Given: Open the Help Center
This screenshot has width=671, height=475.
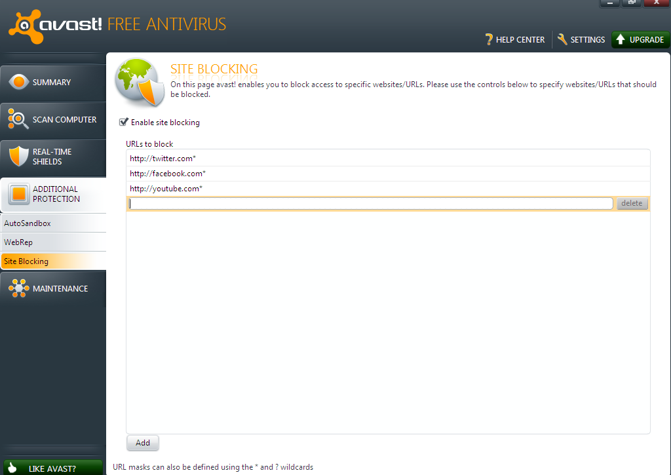Looking at the screenshot, I should pyautogui.click(x=515, y=39).
